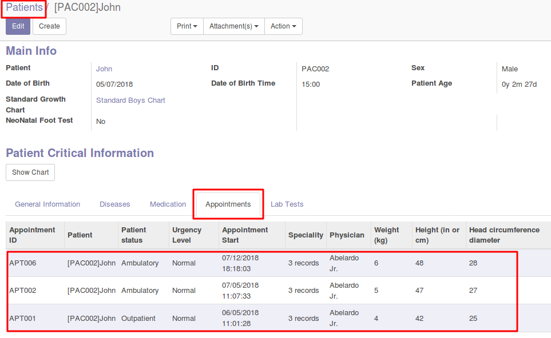Viewport: 551px width, 338px height.
Task: Click the 06/05/2018 11:01:28 appointment start
Action: [240, 318]
